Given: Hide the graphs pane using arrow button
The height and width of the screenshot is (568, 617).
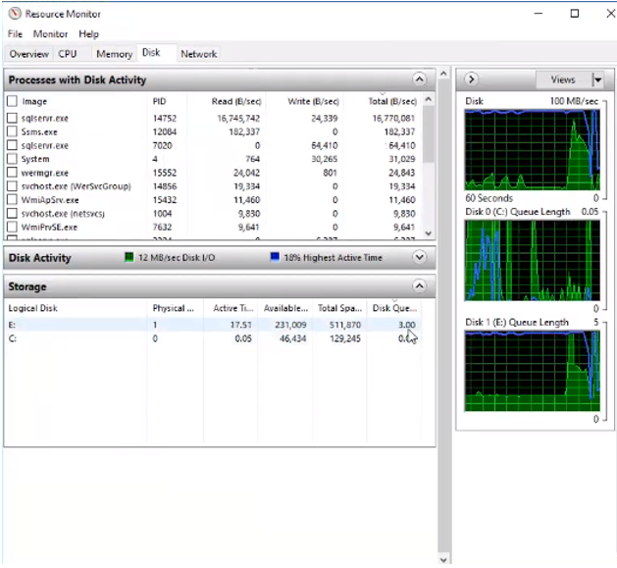Looking at the screenshot, I should click(471, 79).
